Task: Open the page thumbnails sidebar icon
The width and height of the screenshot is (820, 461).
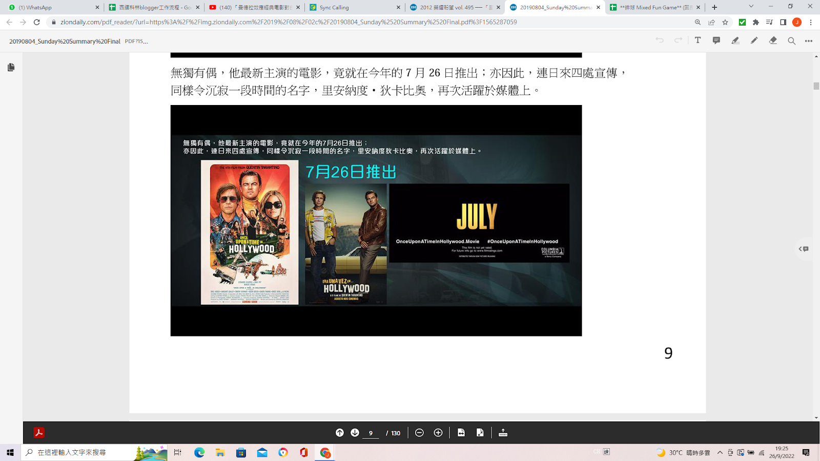Action: 11,67
